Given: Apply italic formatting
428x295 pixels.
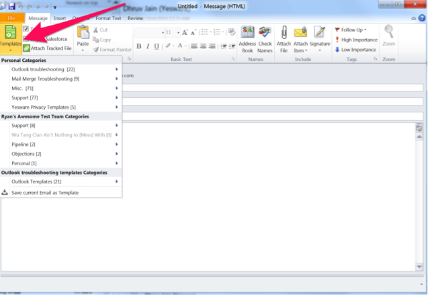Looking at the screenshot, I should coord(148,46).
